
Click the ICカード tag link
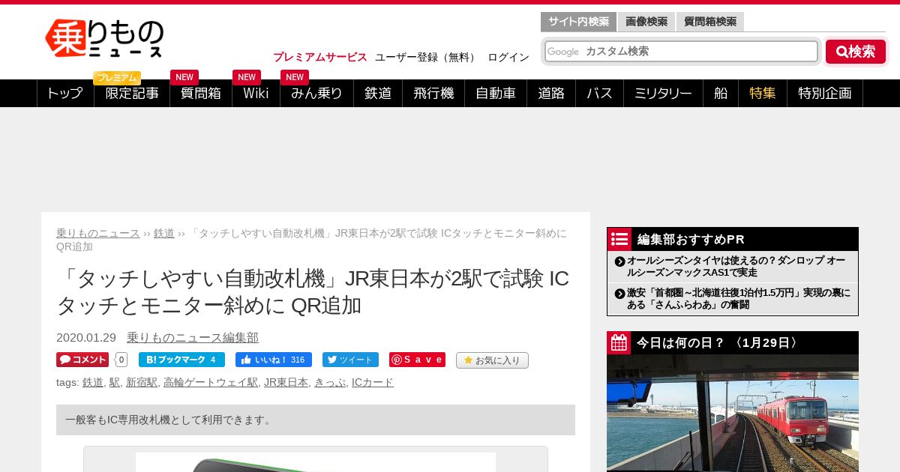click(x=373, y=382)
